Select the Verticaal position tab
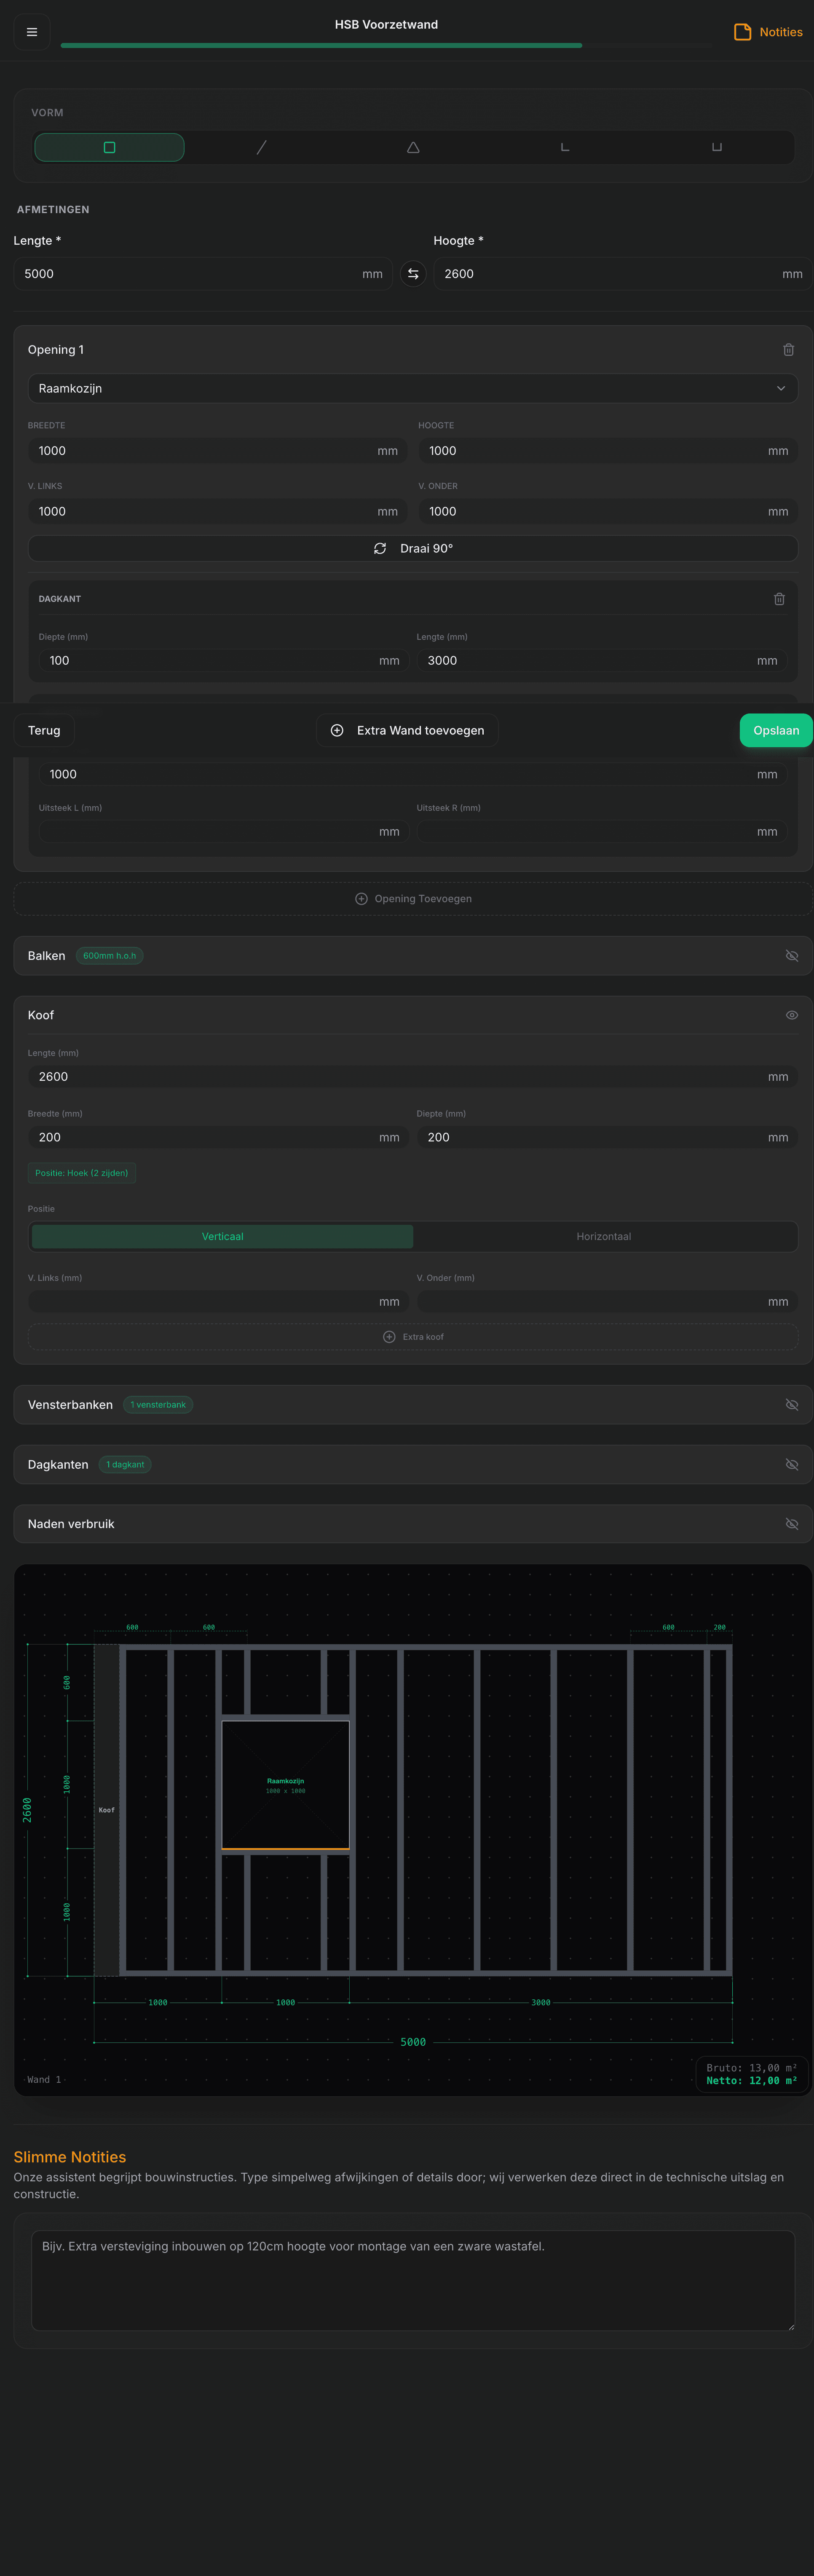Image resolution: width=814 pixels, height=2576 pixels. tap(222, 1237)
